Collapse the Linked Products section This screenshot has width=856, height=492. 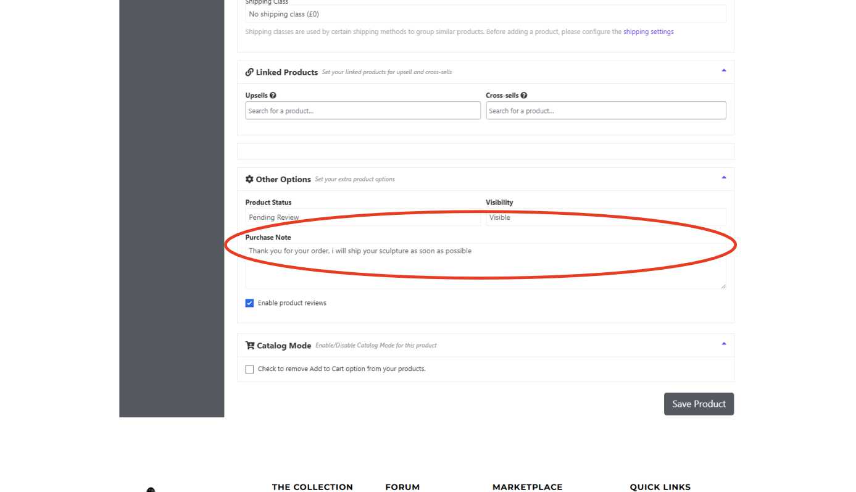point(723,71)
